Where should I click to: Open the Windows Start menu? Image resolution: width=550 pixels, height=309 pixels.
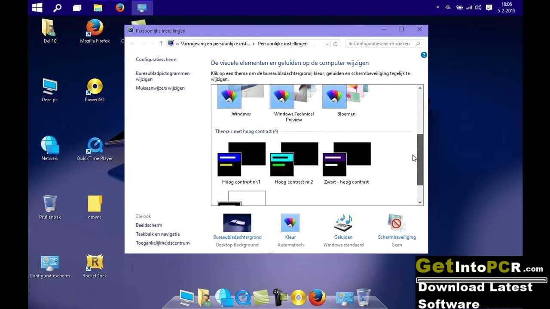[x=37, y=7]
